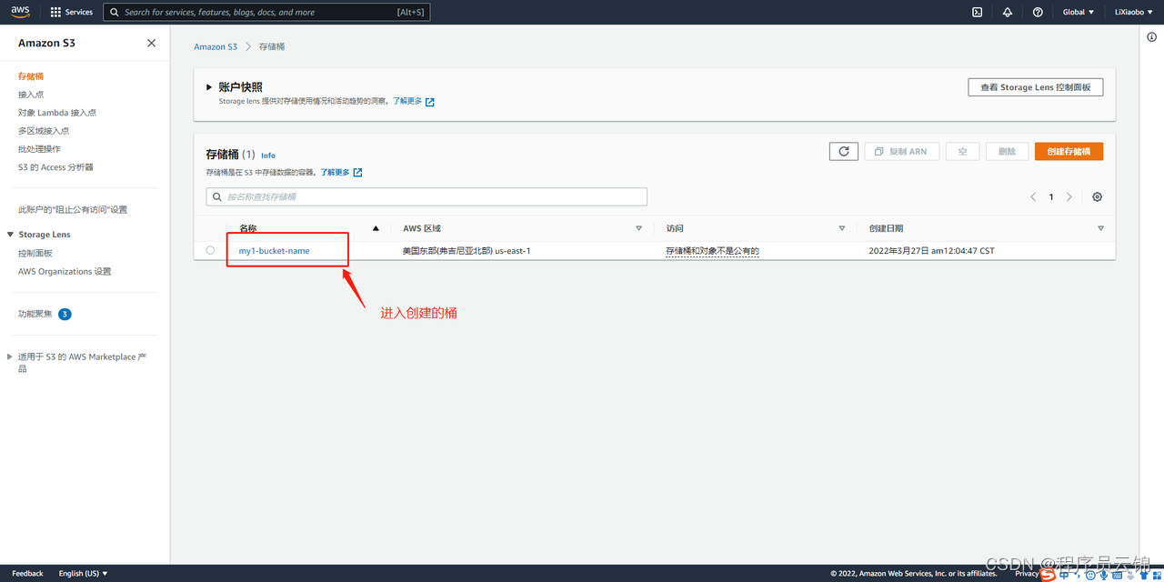Expand the AWS Marketplace sidebar item
The width and height of the screenshot is (1164, 582).
10,357
